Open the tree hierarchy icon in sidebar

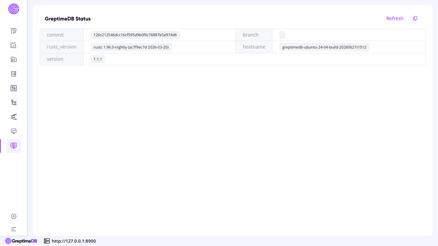tap(14, 102)
